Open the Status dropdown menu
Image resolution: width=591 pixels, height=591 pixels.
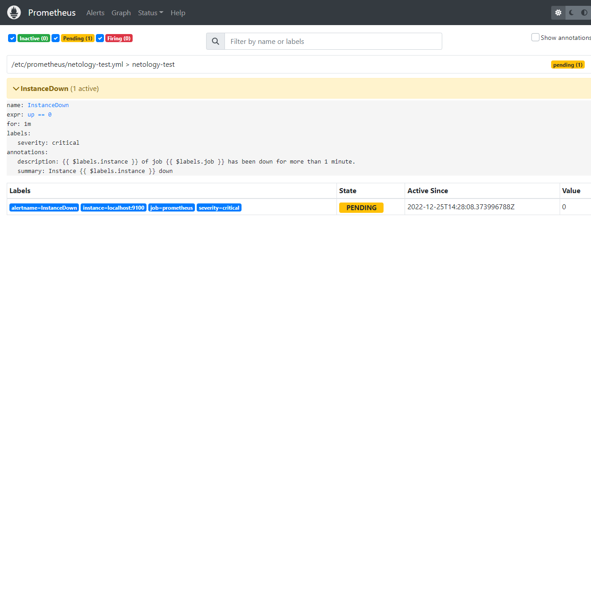tap(150, 13)
